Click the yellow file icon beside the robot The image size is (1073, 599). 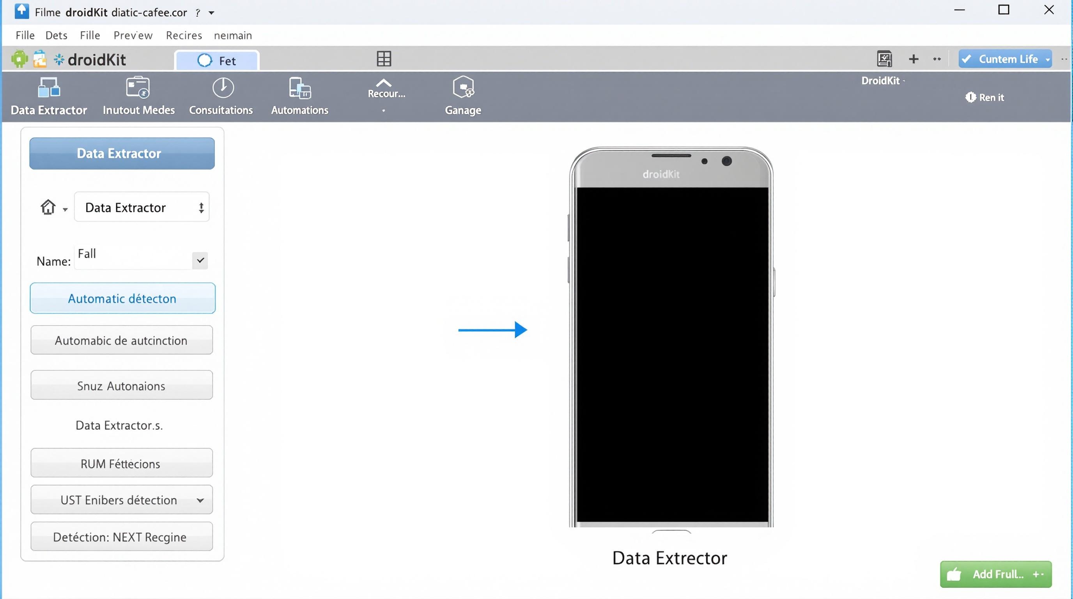(39, 59)
